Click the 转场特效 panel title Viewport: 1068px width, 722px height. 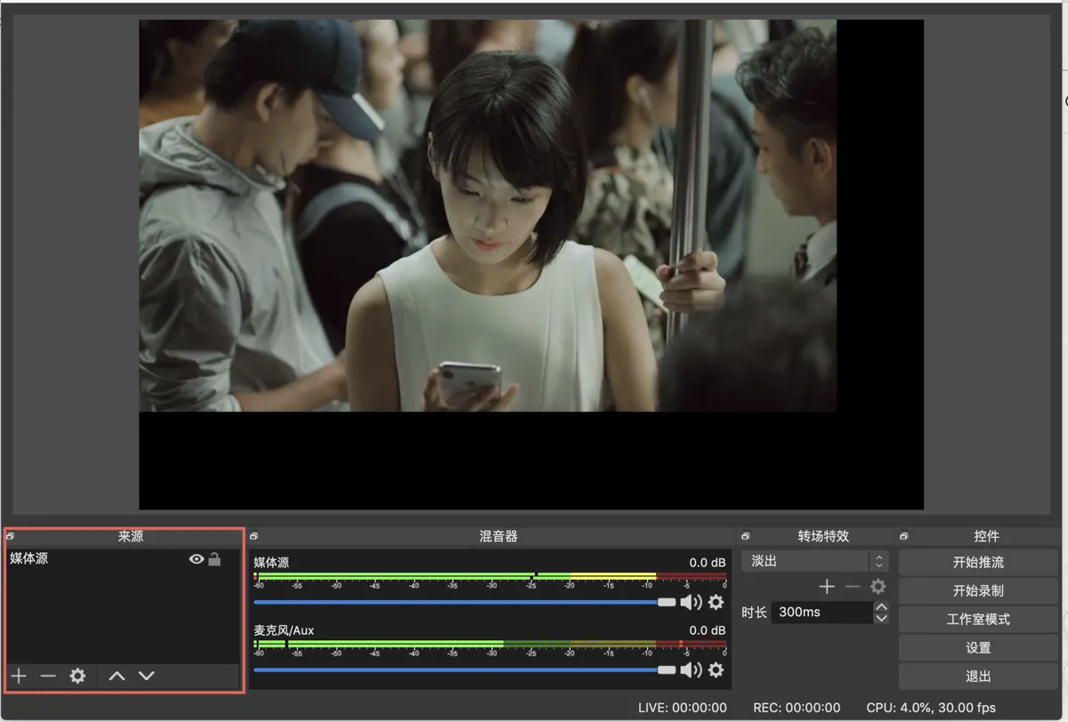(x=823, y=536)
